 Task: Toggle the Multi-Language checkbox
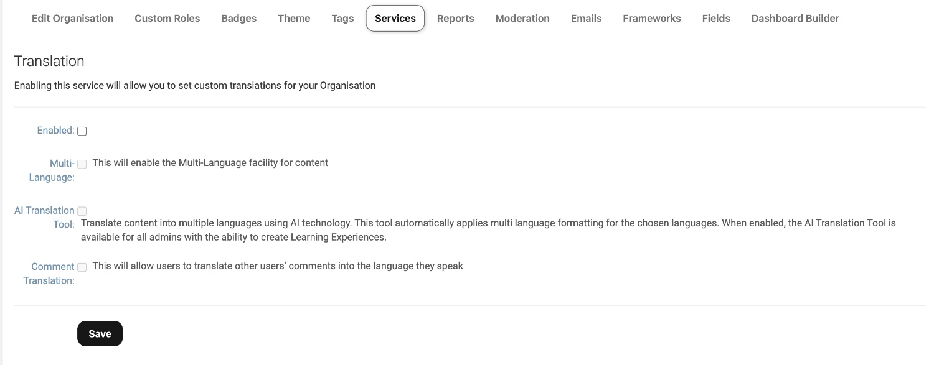[82, 164]
